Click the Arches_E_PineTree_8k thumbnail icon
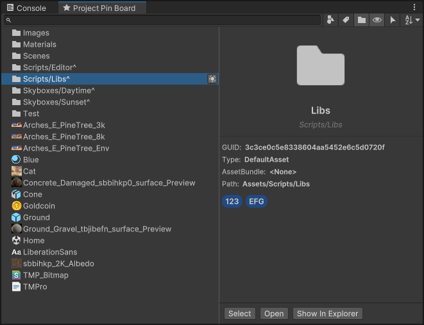 click(17, 137)
